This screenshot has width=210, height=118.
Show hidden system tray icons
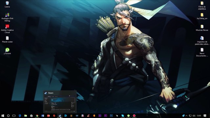tap(187, 116)
